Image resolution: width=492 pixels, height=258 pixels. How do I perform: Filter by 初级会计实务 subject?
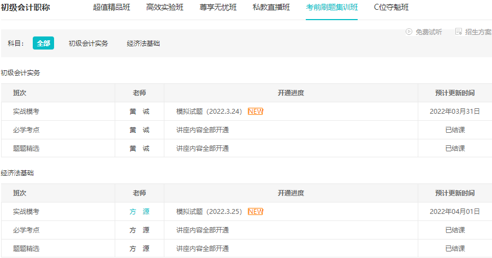click(88, 44)
